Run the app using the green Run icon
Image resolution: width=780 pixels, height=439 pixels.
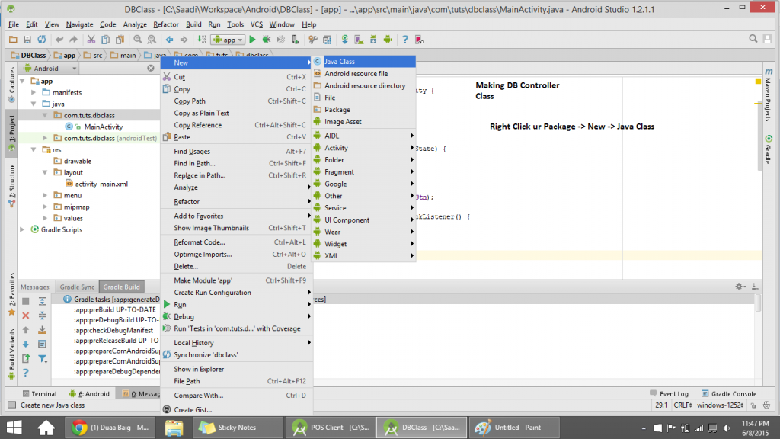tap(253, 39)
